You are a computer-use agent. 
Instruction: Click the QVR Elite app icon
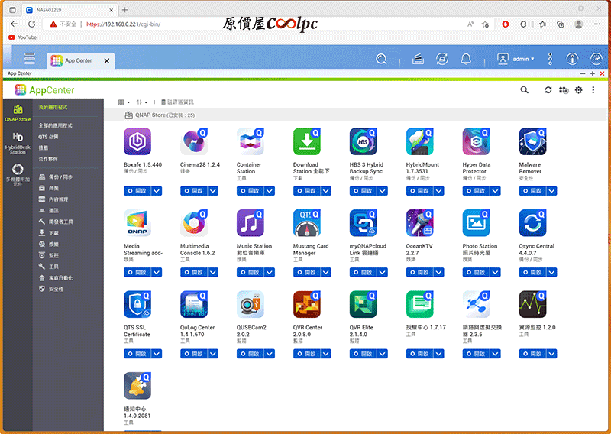pyautogui.click(x=364, y=305)
